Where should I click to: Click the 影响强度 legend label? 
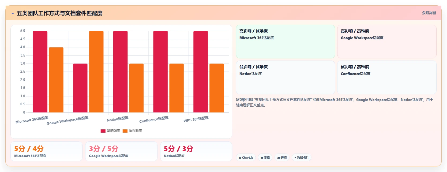point(113,131)
